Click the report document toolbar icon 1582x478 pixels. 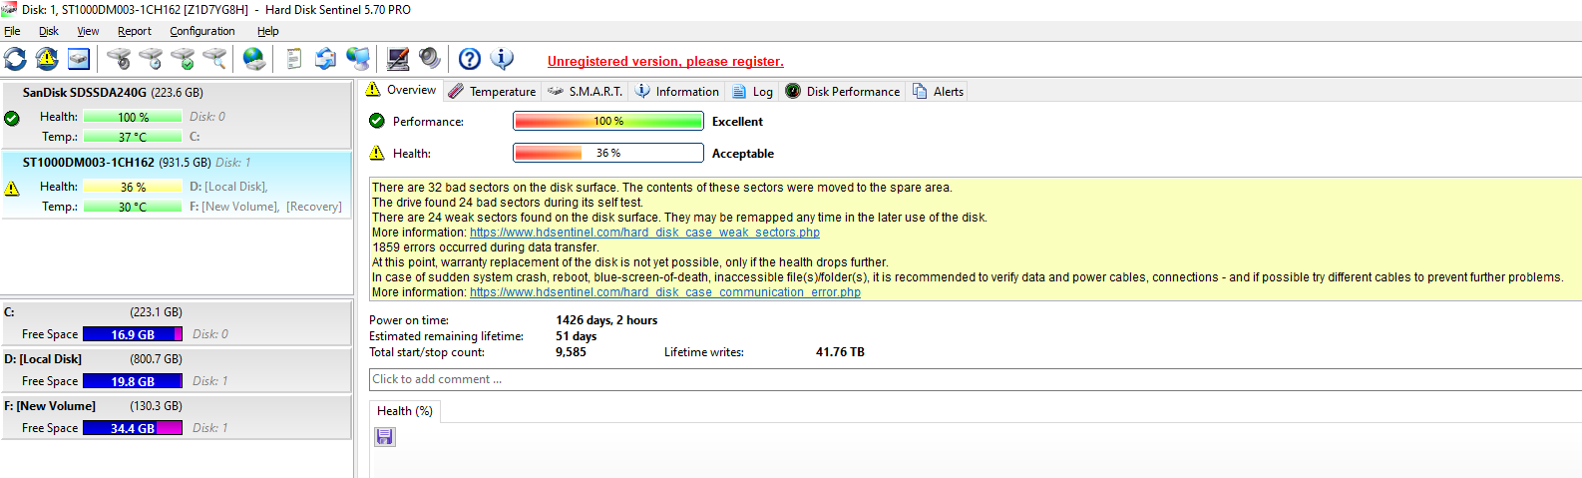pos(293,59)
